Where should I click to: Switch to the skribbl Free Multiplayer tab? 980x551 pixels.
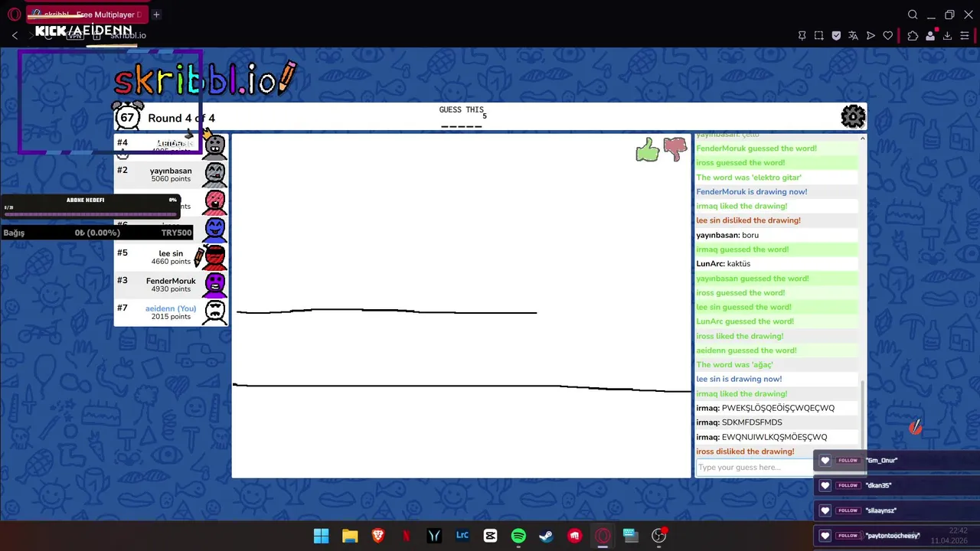[87, 15]
